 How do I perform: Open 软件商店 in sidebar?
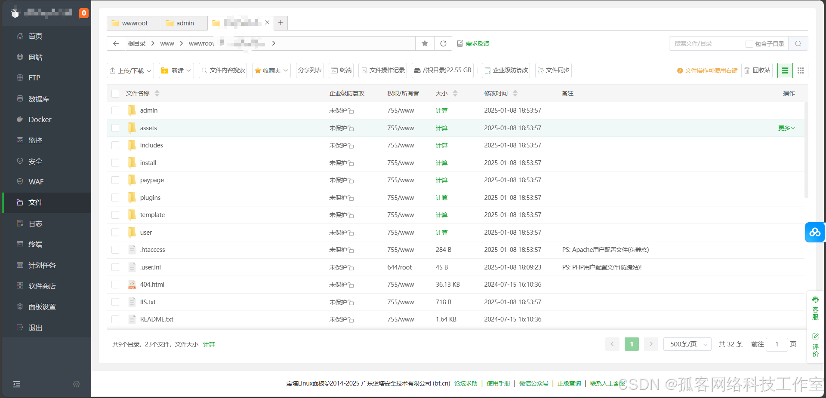46,286
